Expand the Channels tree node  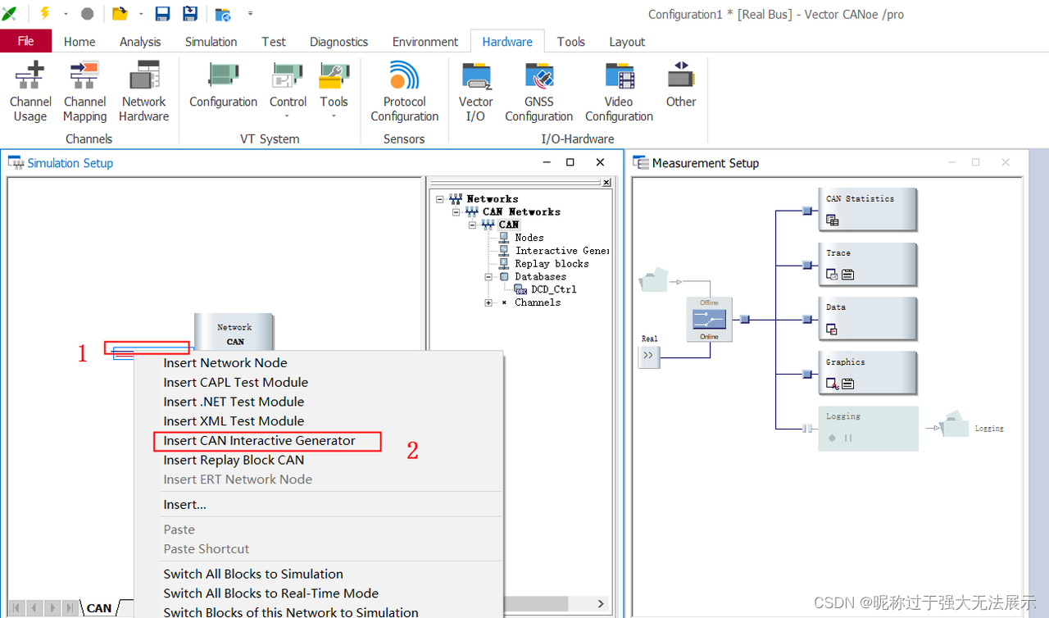pyautogui.click(x=488, y=302)
